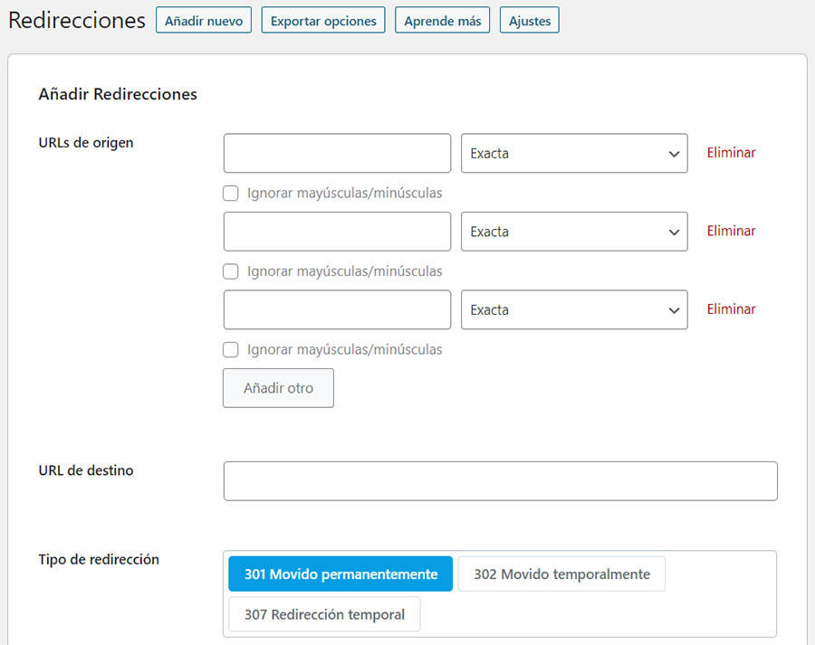Choose 307 Redirección temporal option

324,614
